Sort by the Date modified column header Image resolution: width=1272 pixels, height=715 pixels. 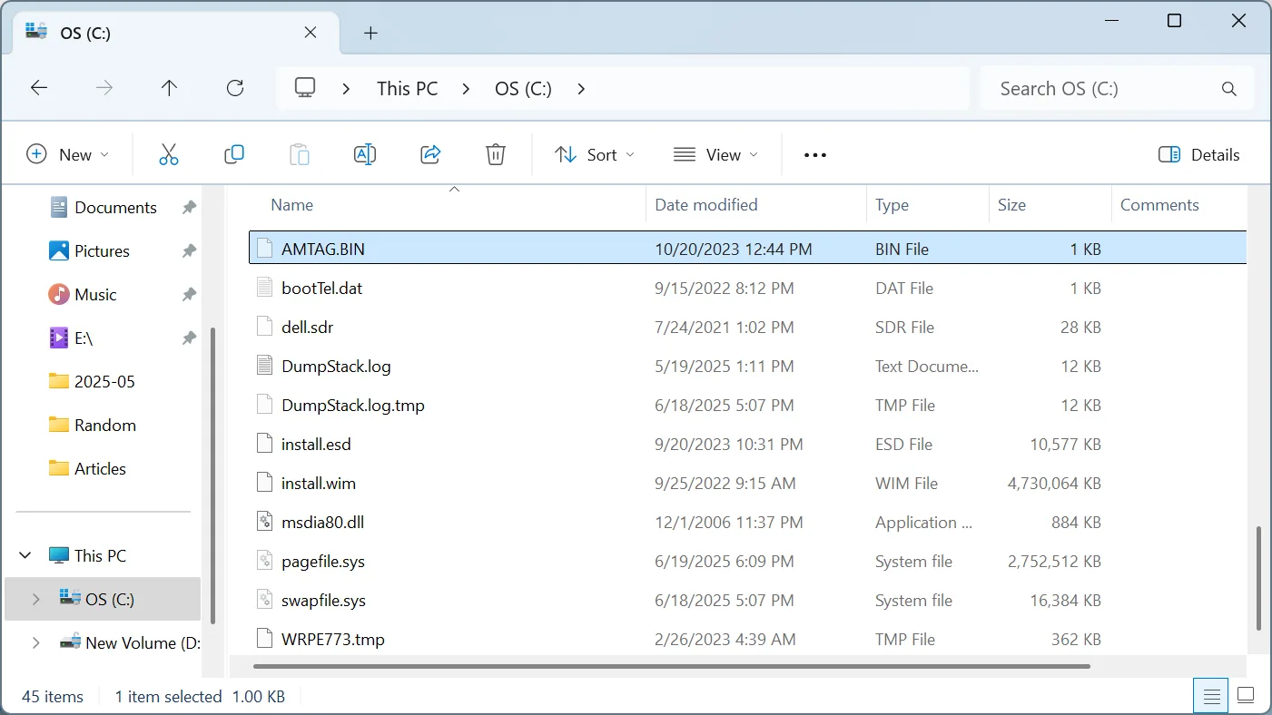756,205
